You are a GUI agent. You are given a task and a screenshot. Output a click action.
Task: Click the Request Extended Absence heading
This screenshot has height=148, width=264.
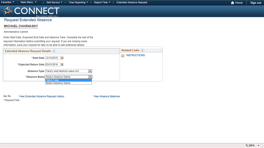pyautogui.click(x=28, y=20)
